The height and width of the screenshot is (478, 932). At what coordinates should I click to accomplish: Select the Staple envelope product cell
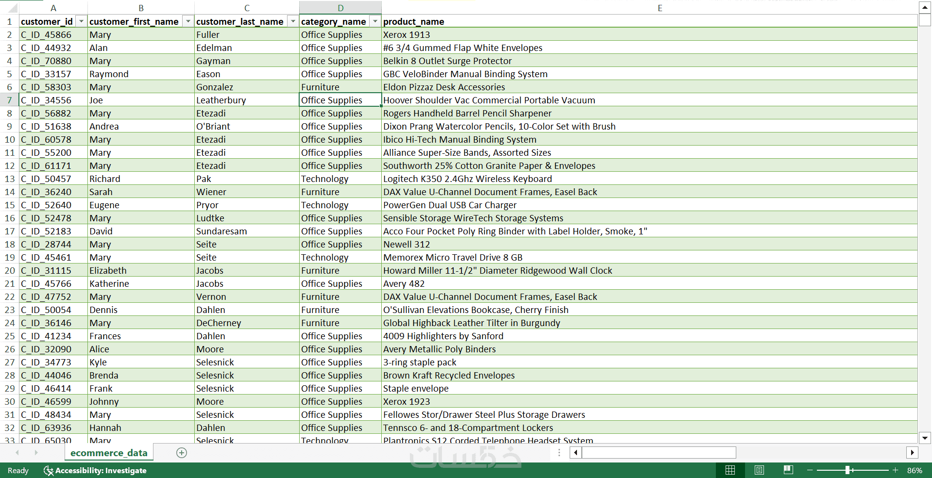[x=649, y=388]
